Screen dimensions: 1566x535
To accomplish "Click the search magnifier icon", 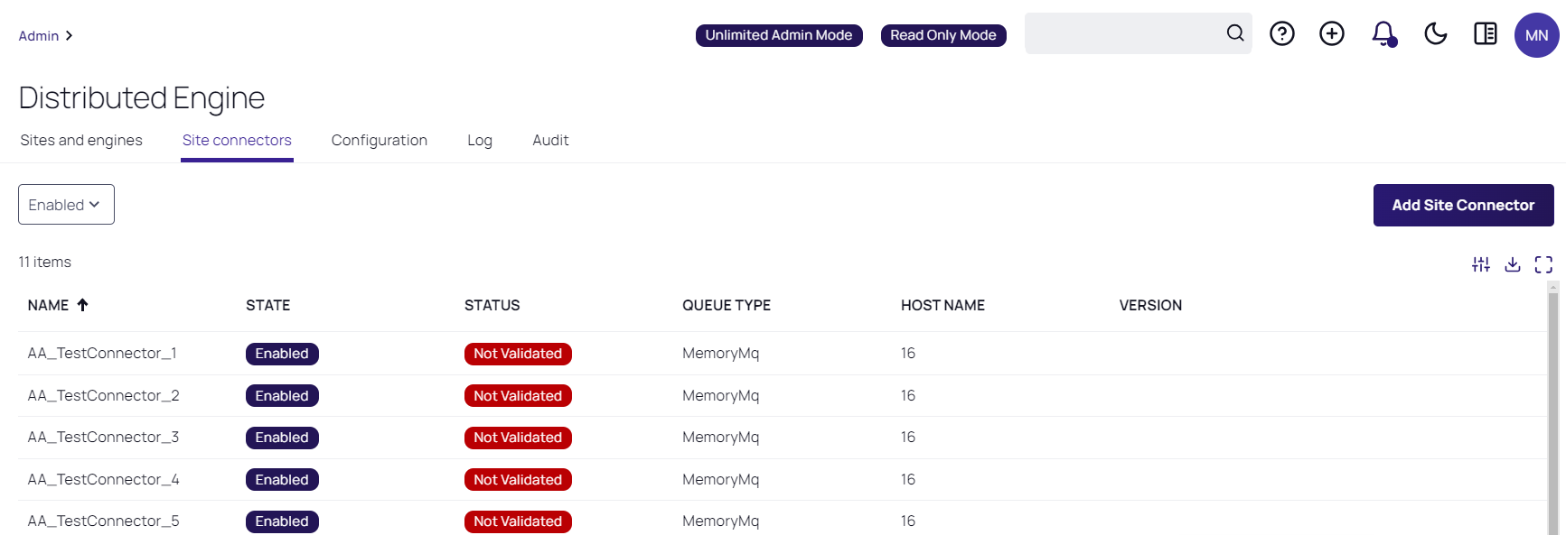I will point(1234,33).
